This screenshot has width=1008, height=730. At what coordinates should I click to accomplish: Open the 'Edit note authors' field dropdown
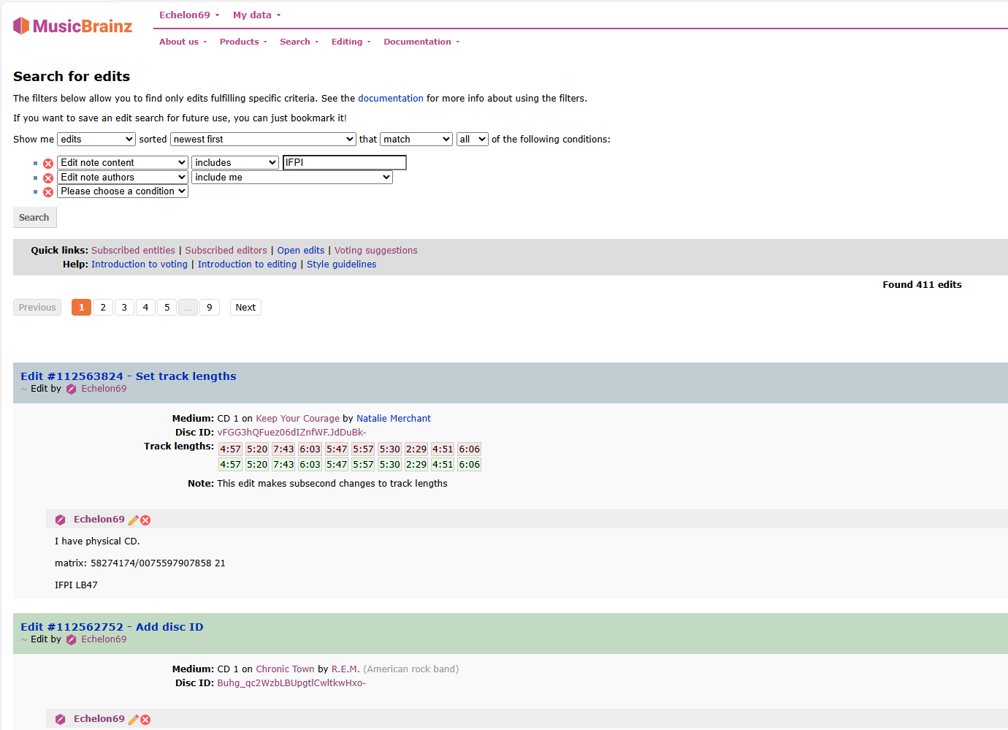[123, 177]
